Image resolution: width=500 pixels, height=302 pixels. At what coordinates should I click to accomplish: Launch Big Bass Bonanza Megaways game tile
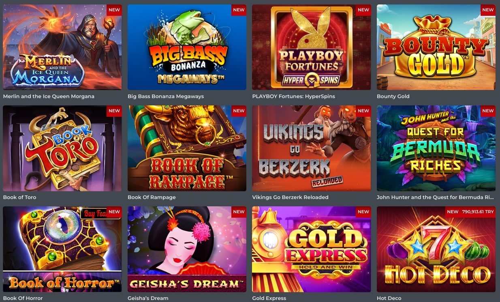point(187,47)
